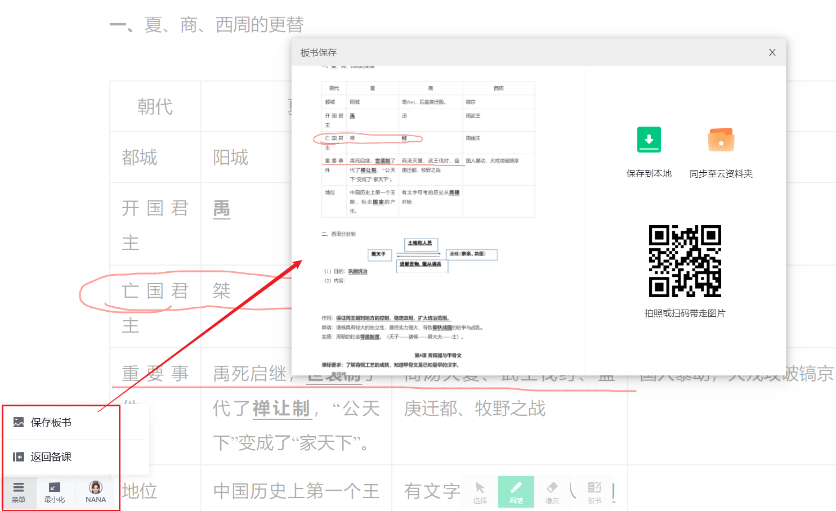The image size is (836, 511).
Task: Click the green 保存到本地 download icon
Action: pos(649,140)
